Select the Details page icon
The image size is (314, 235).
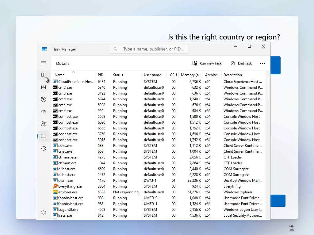pos(44,136)
